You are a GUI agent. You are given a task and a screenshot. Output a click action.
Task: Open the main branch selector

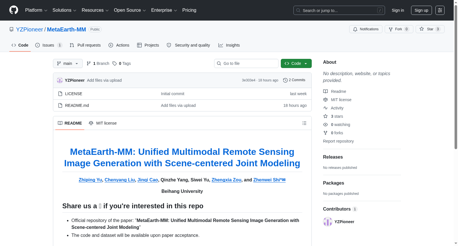pos(68,63)
